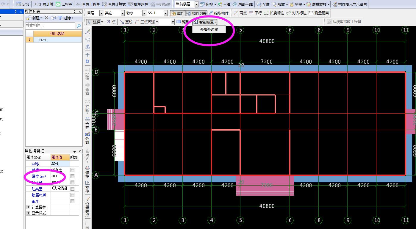Click 测量距离 measure distance tool
416x229 pixels.
(x=319, y=13)
